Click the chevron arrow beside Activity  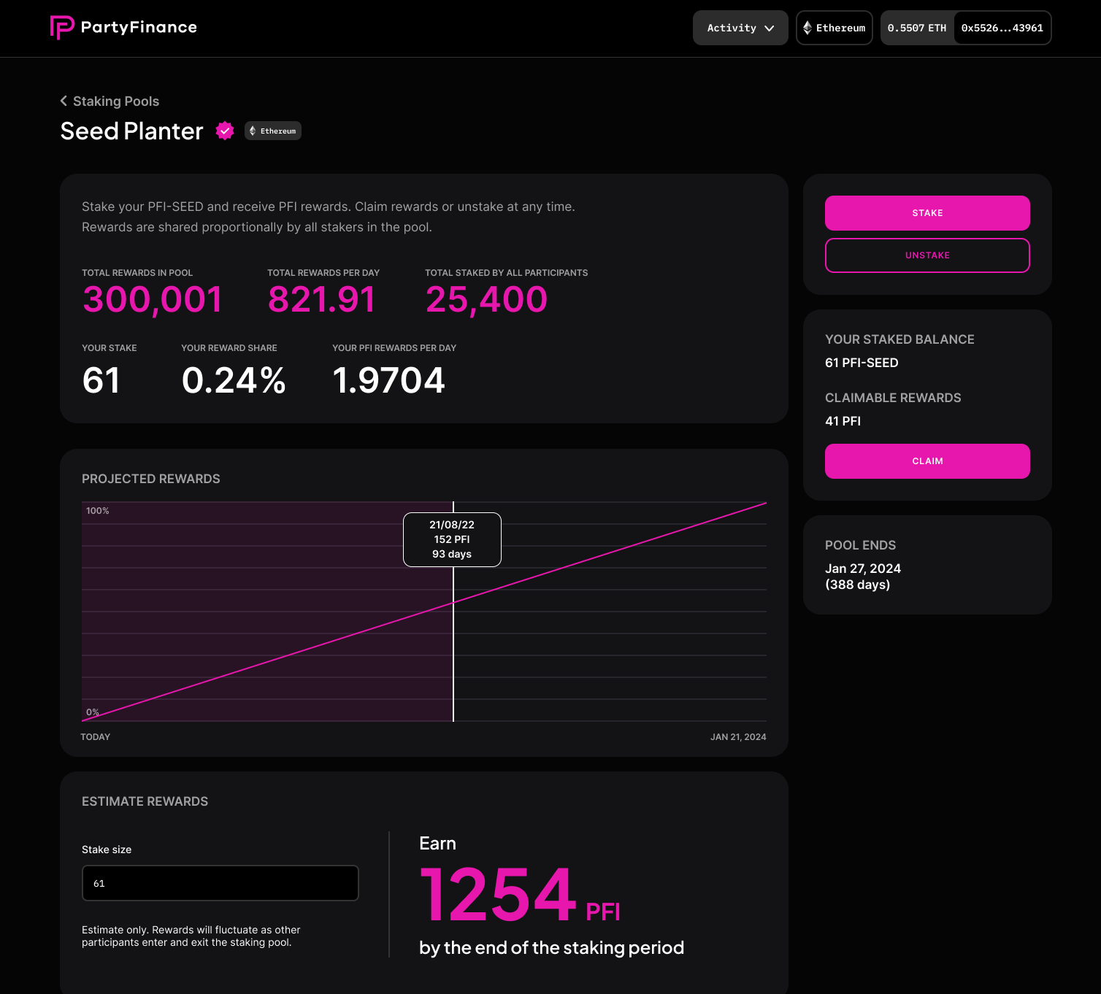tap(769, 28)
